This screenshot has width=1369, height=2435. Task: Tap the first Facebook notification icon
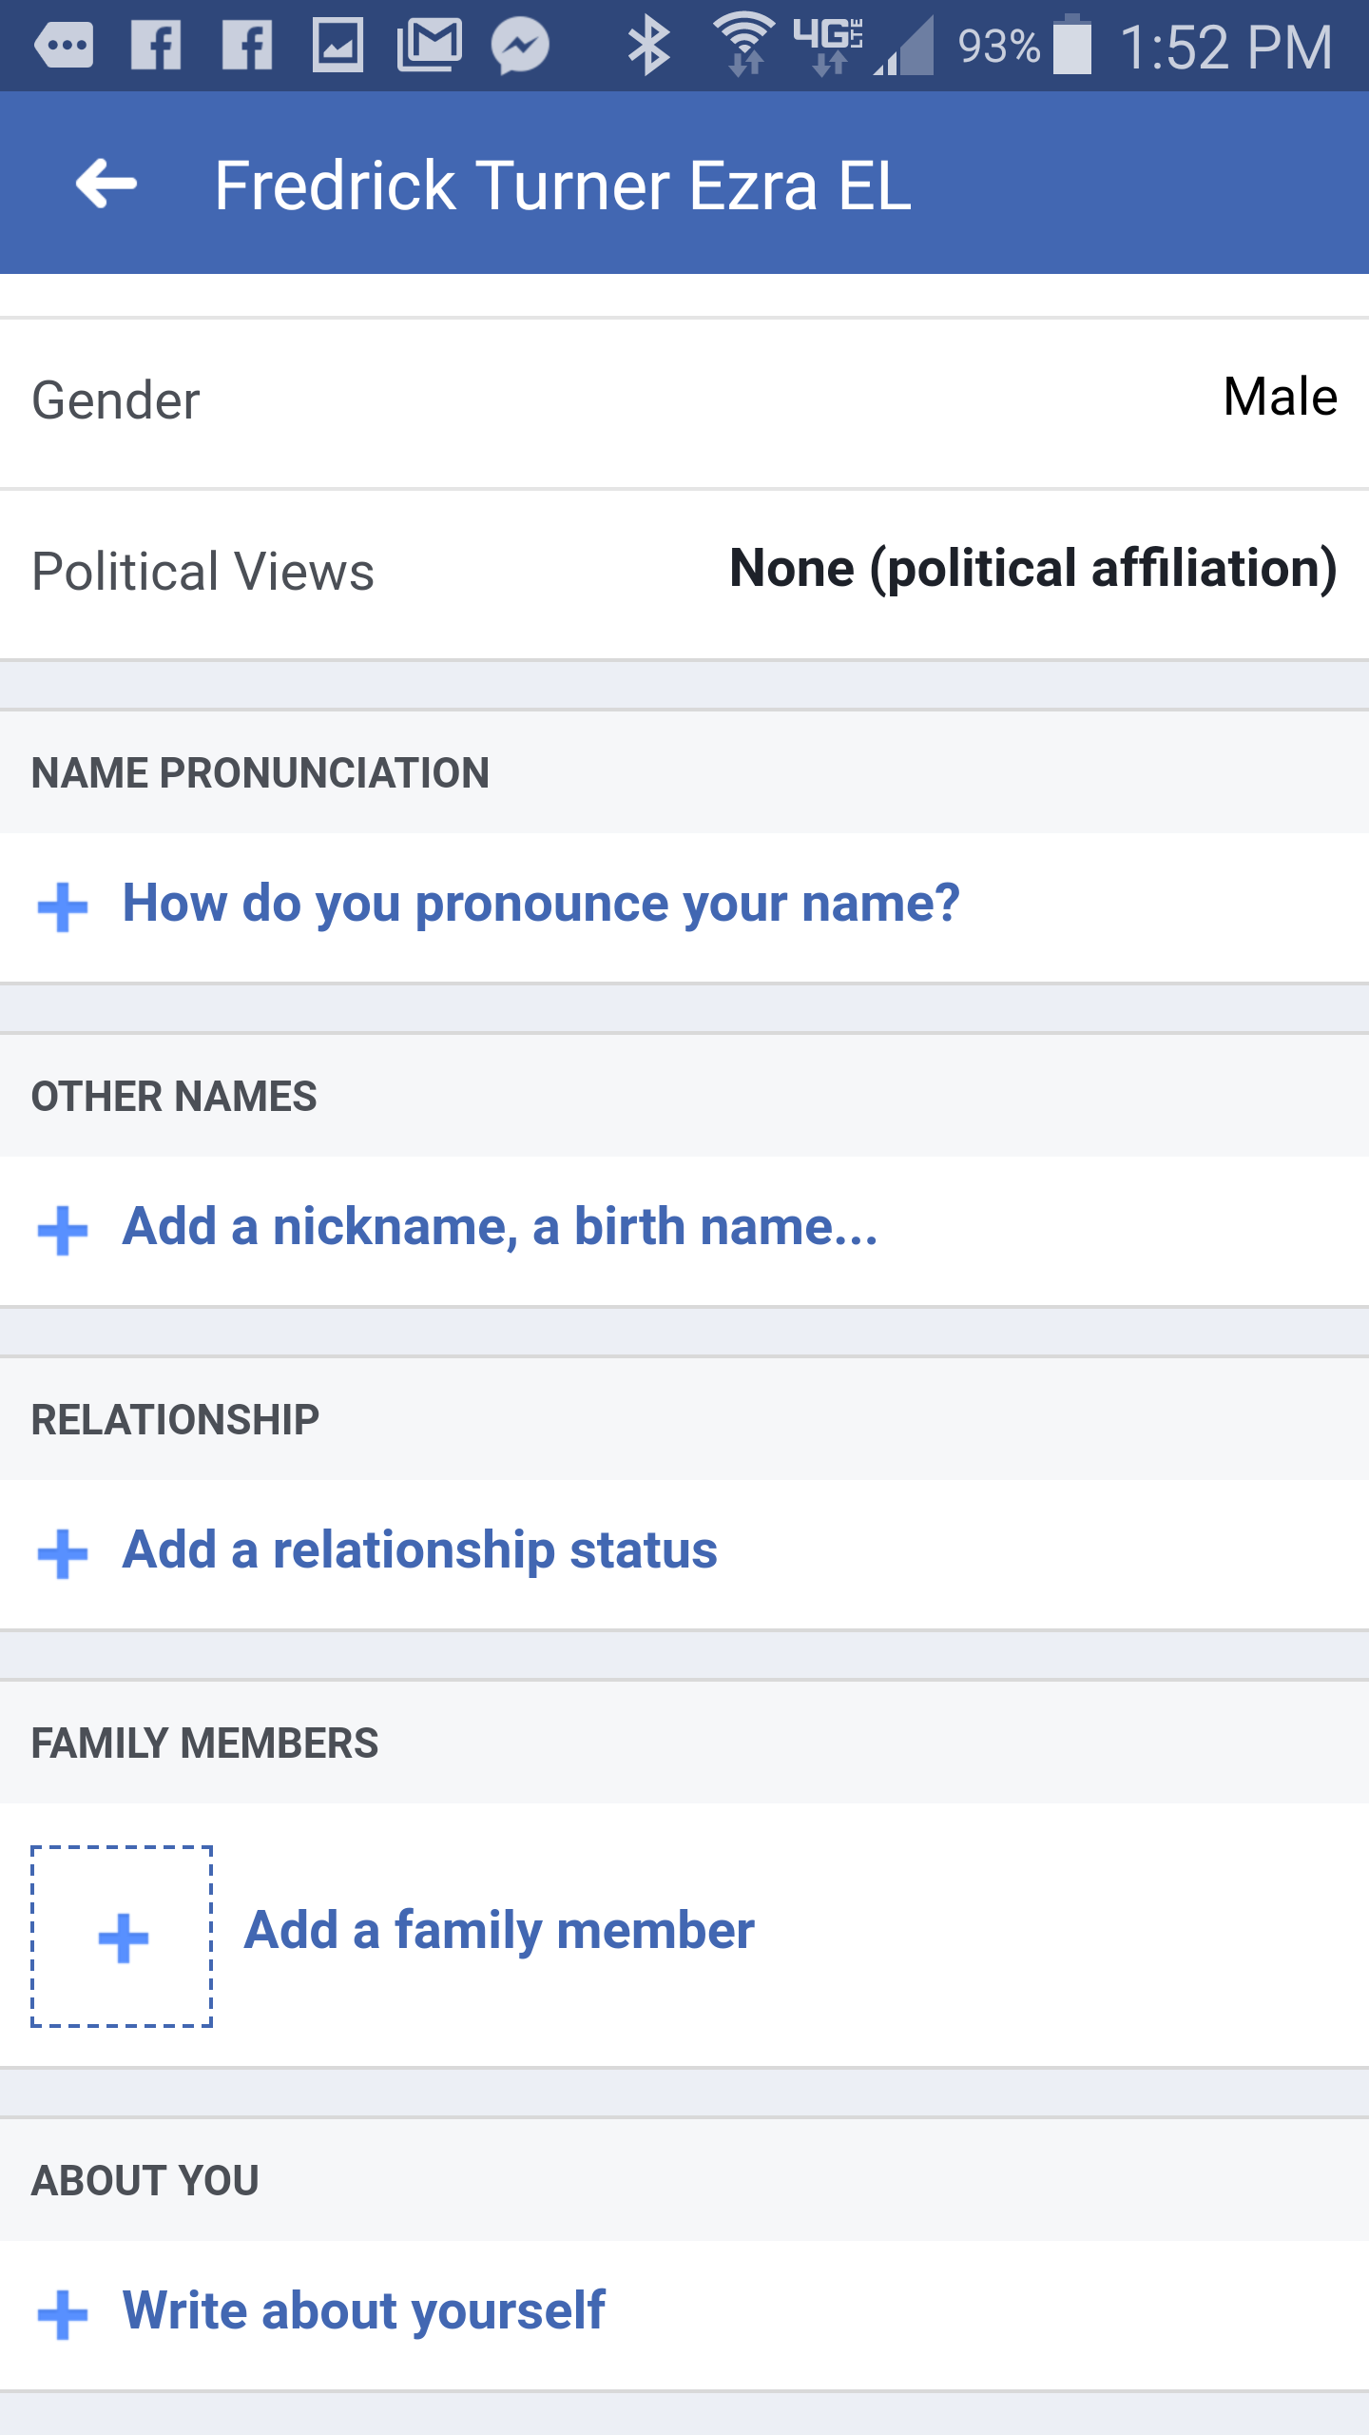pos(156,46)
